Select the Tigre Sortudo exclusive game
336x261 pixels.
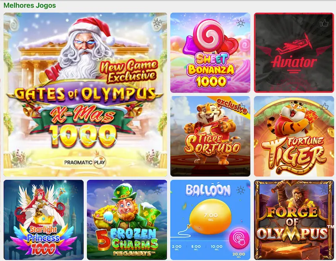(x=210, y=137)
